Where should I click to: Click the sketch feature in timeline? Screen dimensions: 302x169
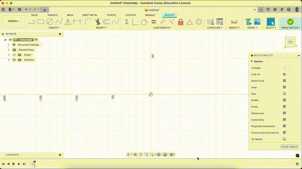coord(32,164)
